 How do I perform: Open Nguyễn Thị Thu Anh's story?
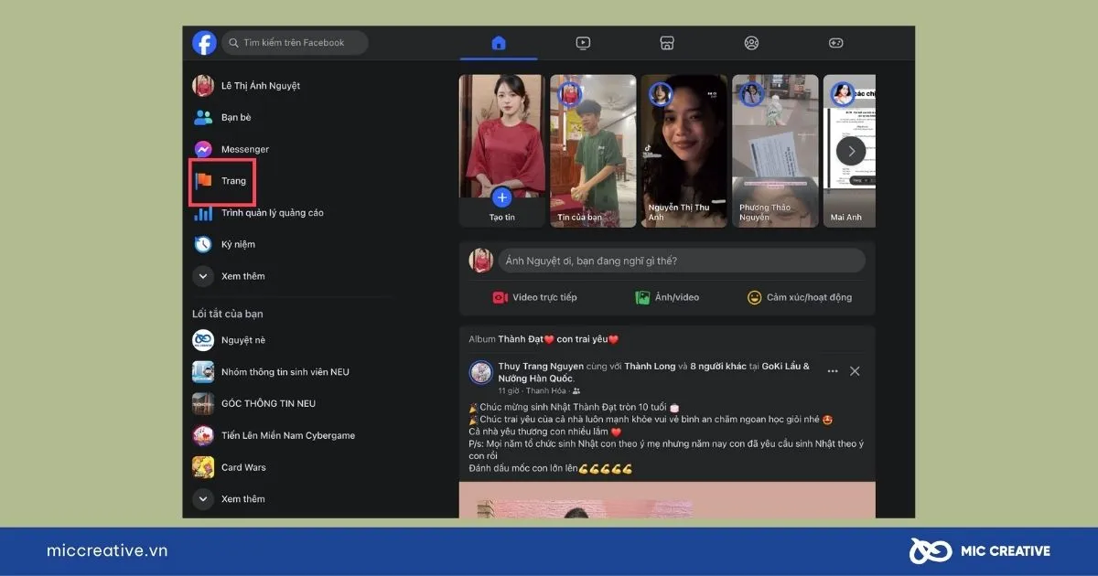[x=684, y=151]
